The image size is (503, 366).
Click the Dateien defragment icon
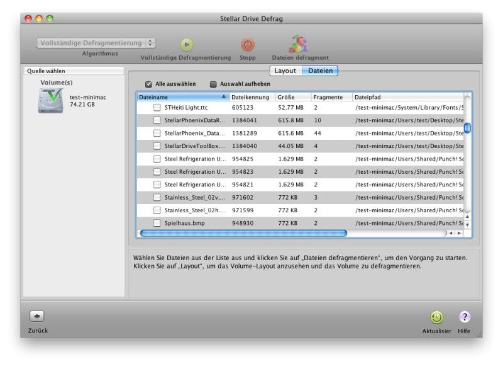[298, 44]
